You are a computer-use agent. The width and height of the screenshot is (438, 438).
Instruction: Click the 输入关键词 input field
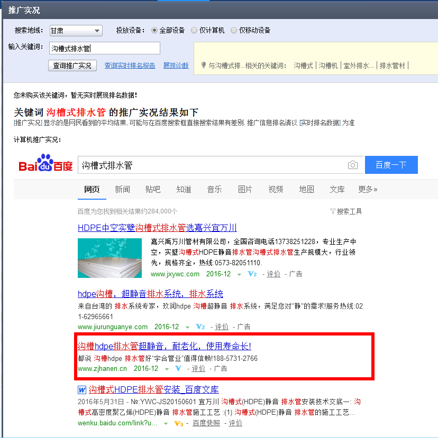(105, 48)
